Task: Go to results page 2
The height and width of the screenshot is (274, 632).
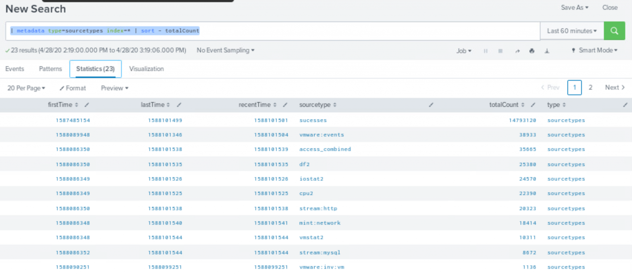Action: (590, 88)
